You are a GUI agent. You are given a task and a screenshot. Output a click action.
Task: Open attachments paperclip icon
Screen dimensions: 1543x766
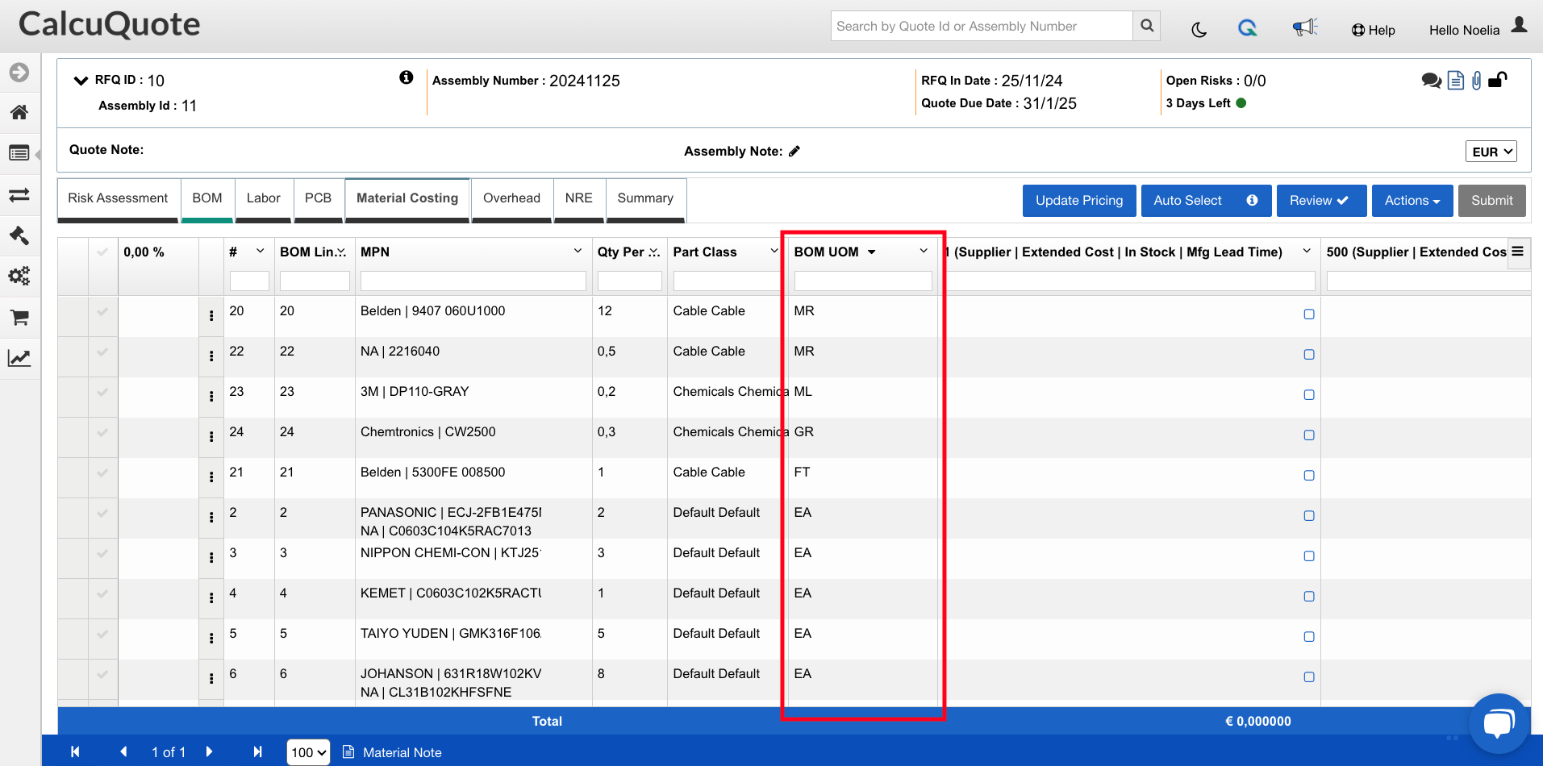point(1476,81)
